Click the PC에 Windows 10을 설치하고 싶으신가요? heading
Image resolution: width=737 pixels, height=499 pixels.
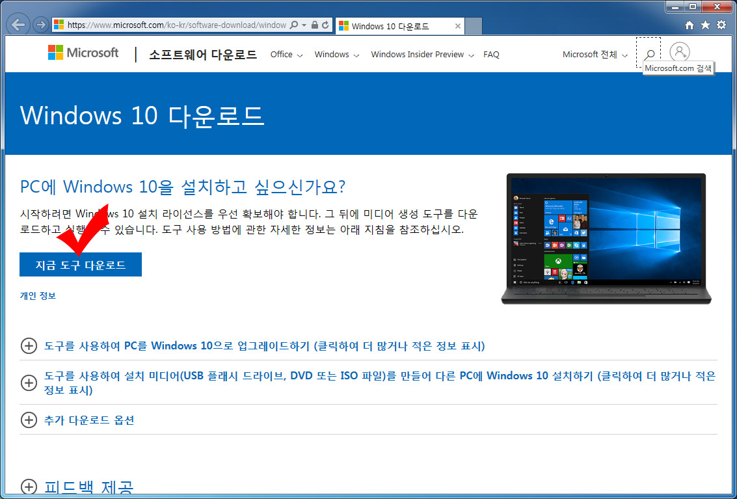pos(182,187)
